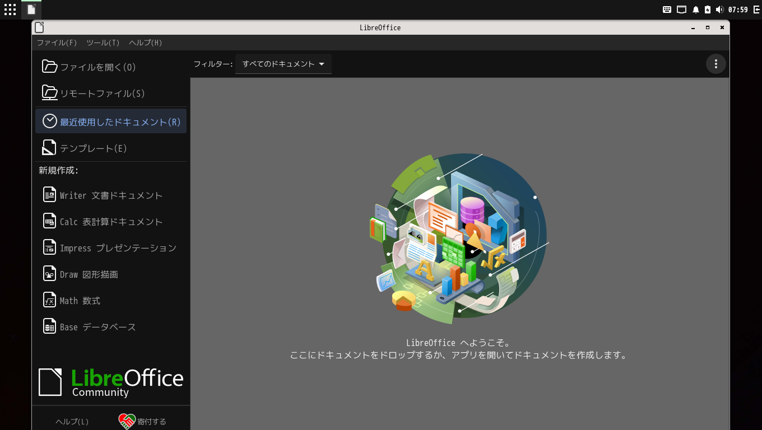Viewport: 762px width, 430px height.
Task: Click the keyboard layout tray icon
Action: [667, 10]
